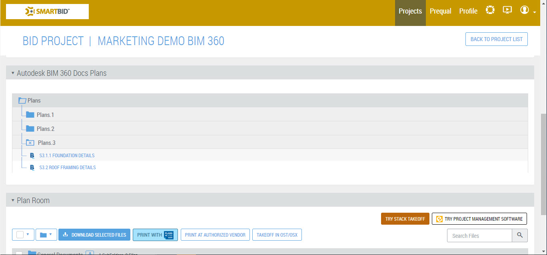Check the selection checkbox in the toolbar
The image size is (547, 255).
pyautogui.click(x=20, y=235)
